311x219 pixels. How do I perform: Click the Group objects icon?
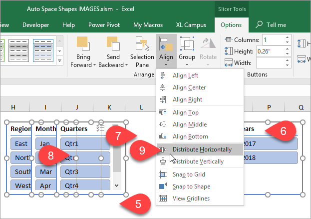[187, 44]
